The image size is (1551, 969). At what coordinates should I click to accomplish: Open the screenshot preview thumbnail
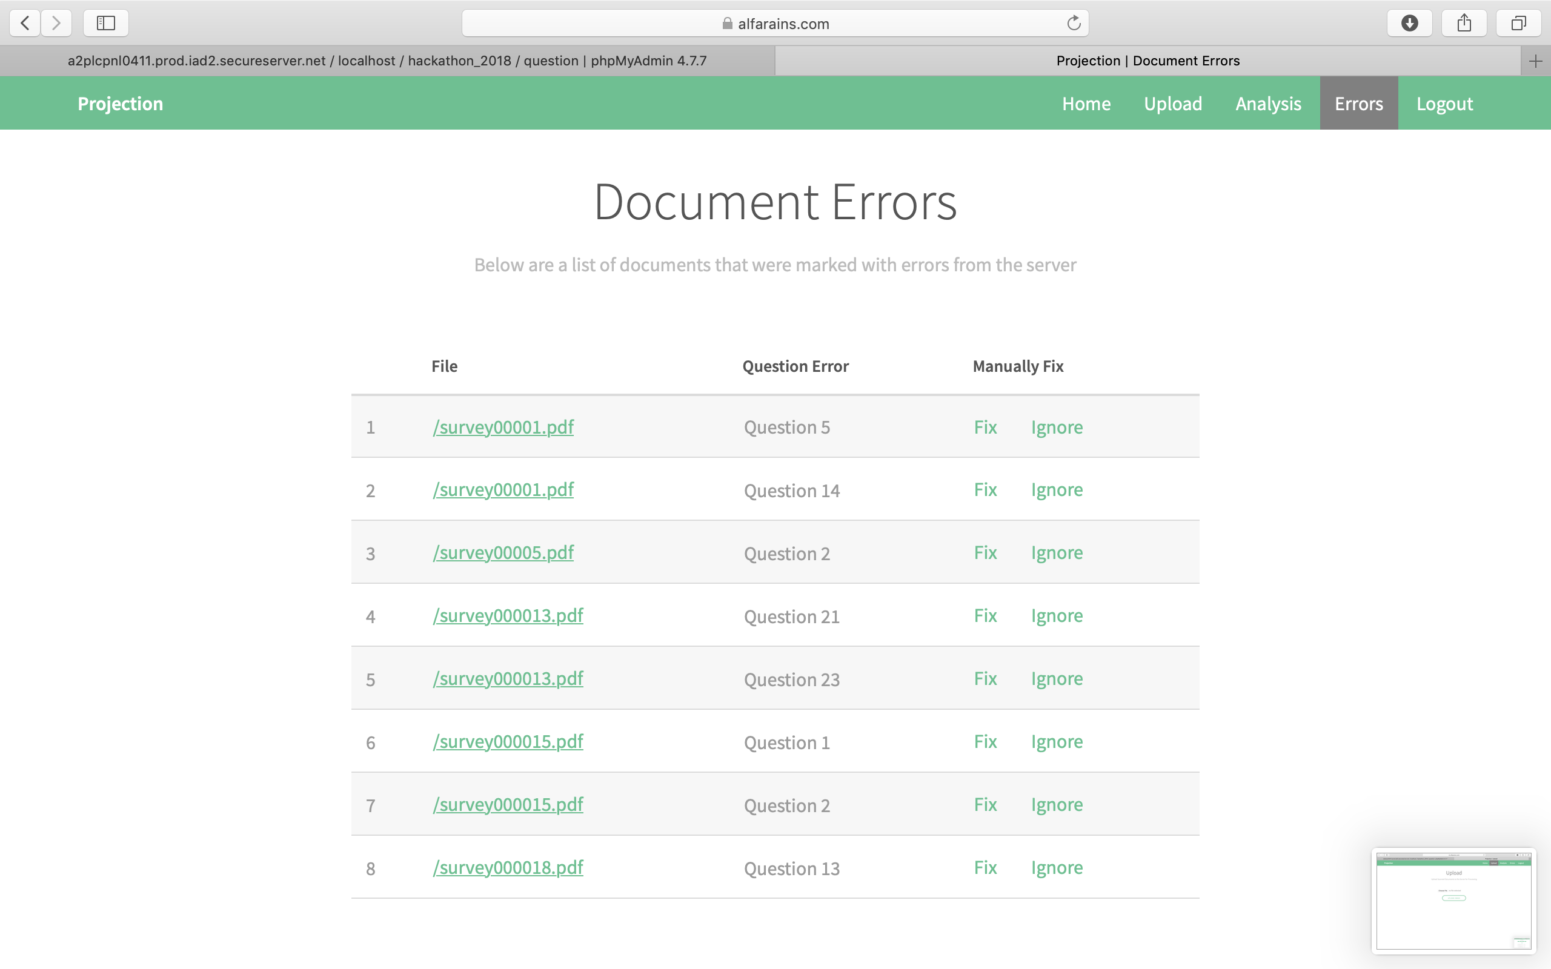point(1453,901)
